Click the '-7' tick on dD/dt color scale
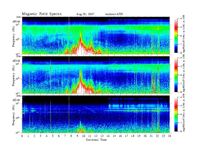This screenshot has height=156, width=202. 181,84
